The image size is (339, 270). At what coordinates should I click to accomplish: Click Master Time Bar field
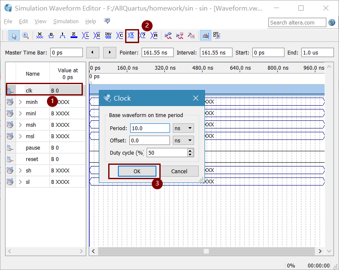coord(67,52)
